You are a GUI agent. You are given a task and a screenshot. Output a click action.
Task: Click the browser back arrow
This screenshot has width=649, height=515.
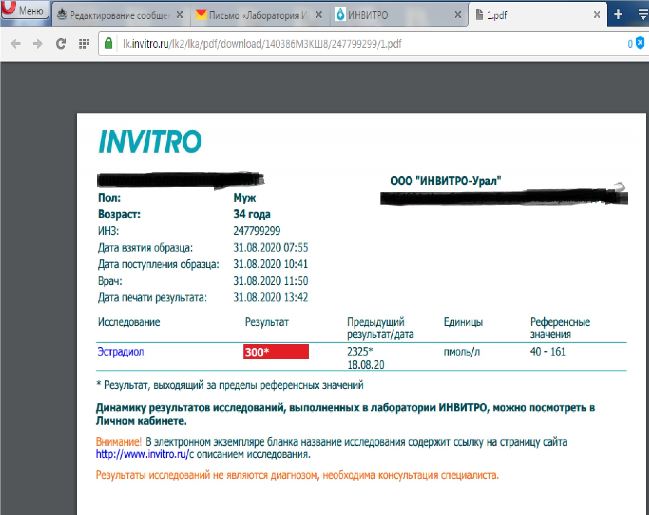[x=16, y=44]
